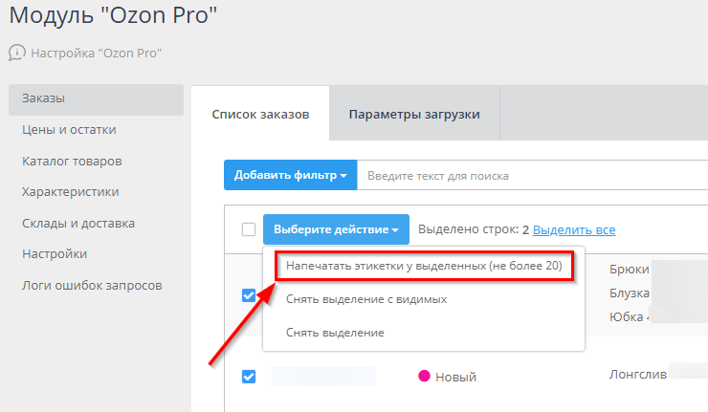
Task: Open the Список заказов tab
Action: (x=260, y=115)
